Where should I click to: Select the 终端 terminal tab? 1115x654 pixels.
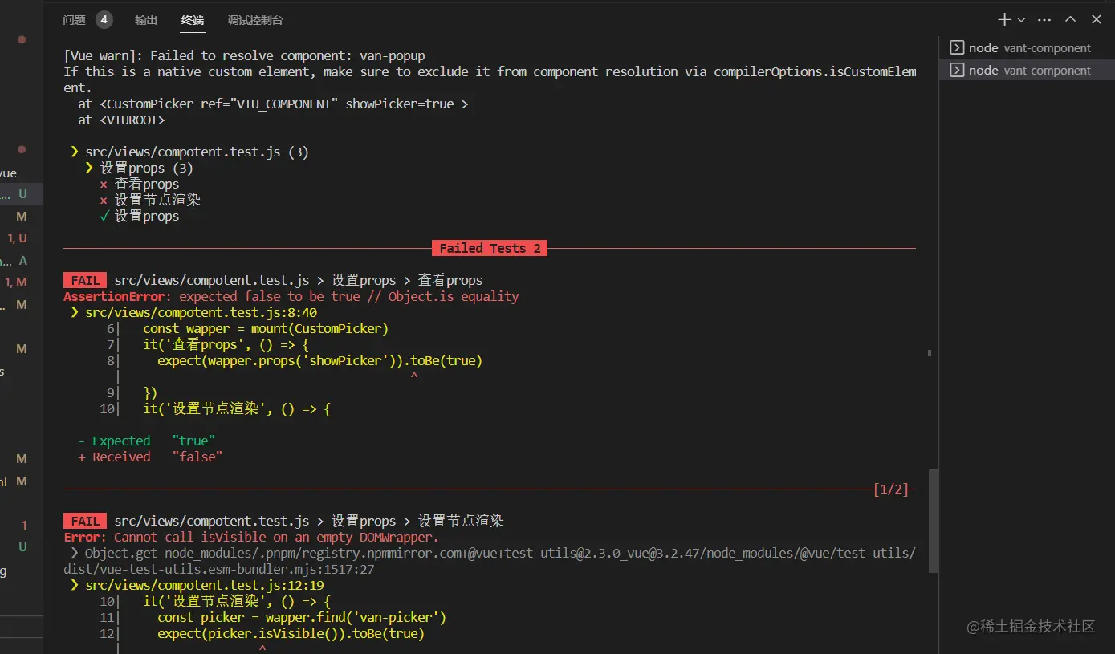(x=193, y=20)
